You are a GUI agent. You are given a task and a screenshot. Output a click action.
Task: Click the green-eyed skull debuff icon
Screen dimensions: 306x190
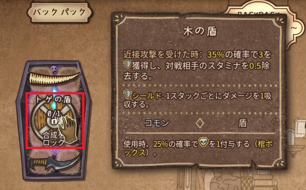204,142
